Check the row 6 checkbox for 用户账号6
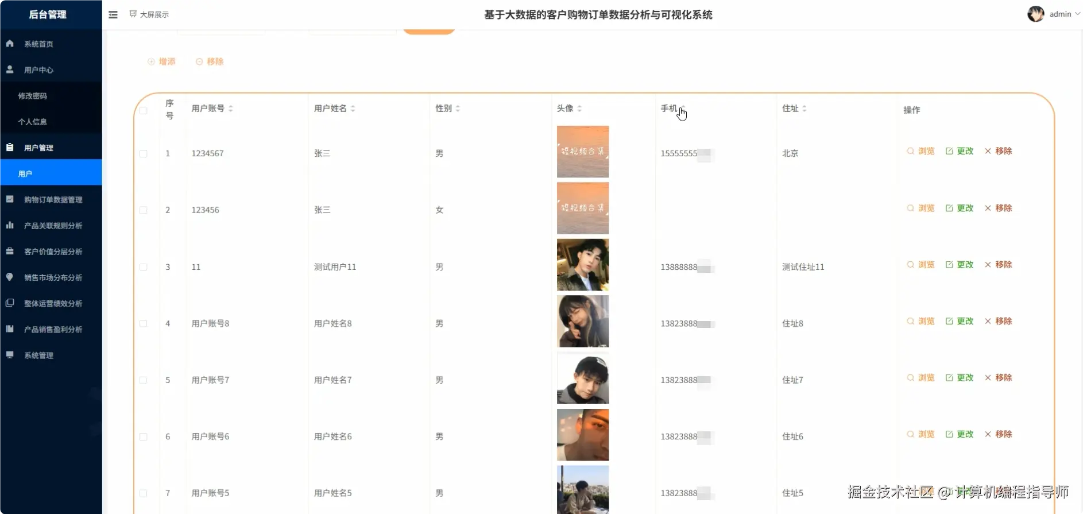The width and height of the screenshot is (1083, 514). [x=144, y=436]
